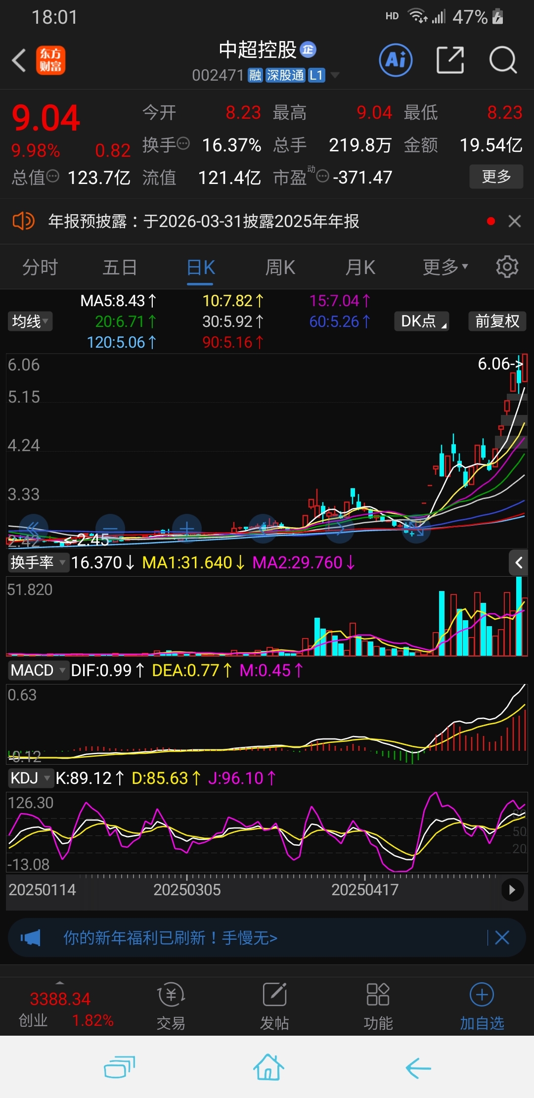
Task: Open Android recent apps
Action: (x=119, y=1067)
